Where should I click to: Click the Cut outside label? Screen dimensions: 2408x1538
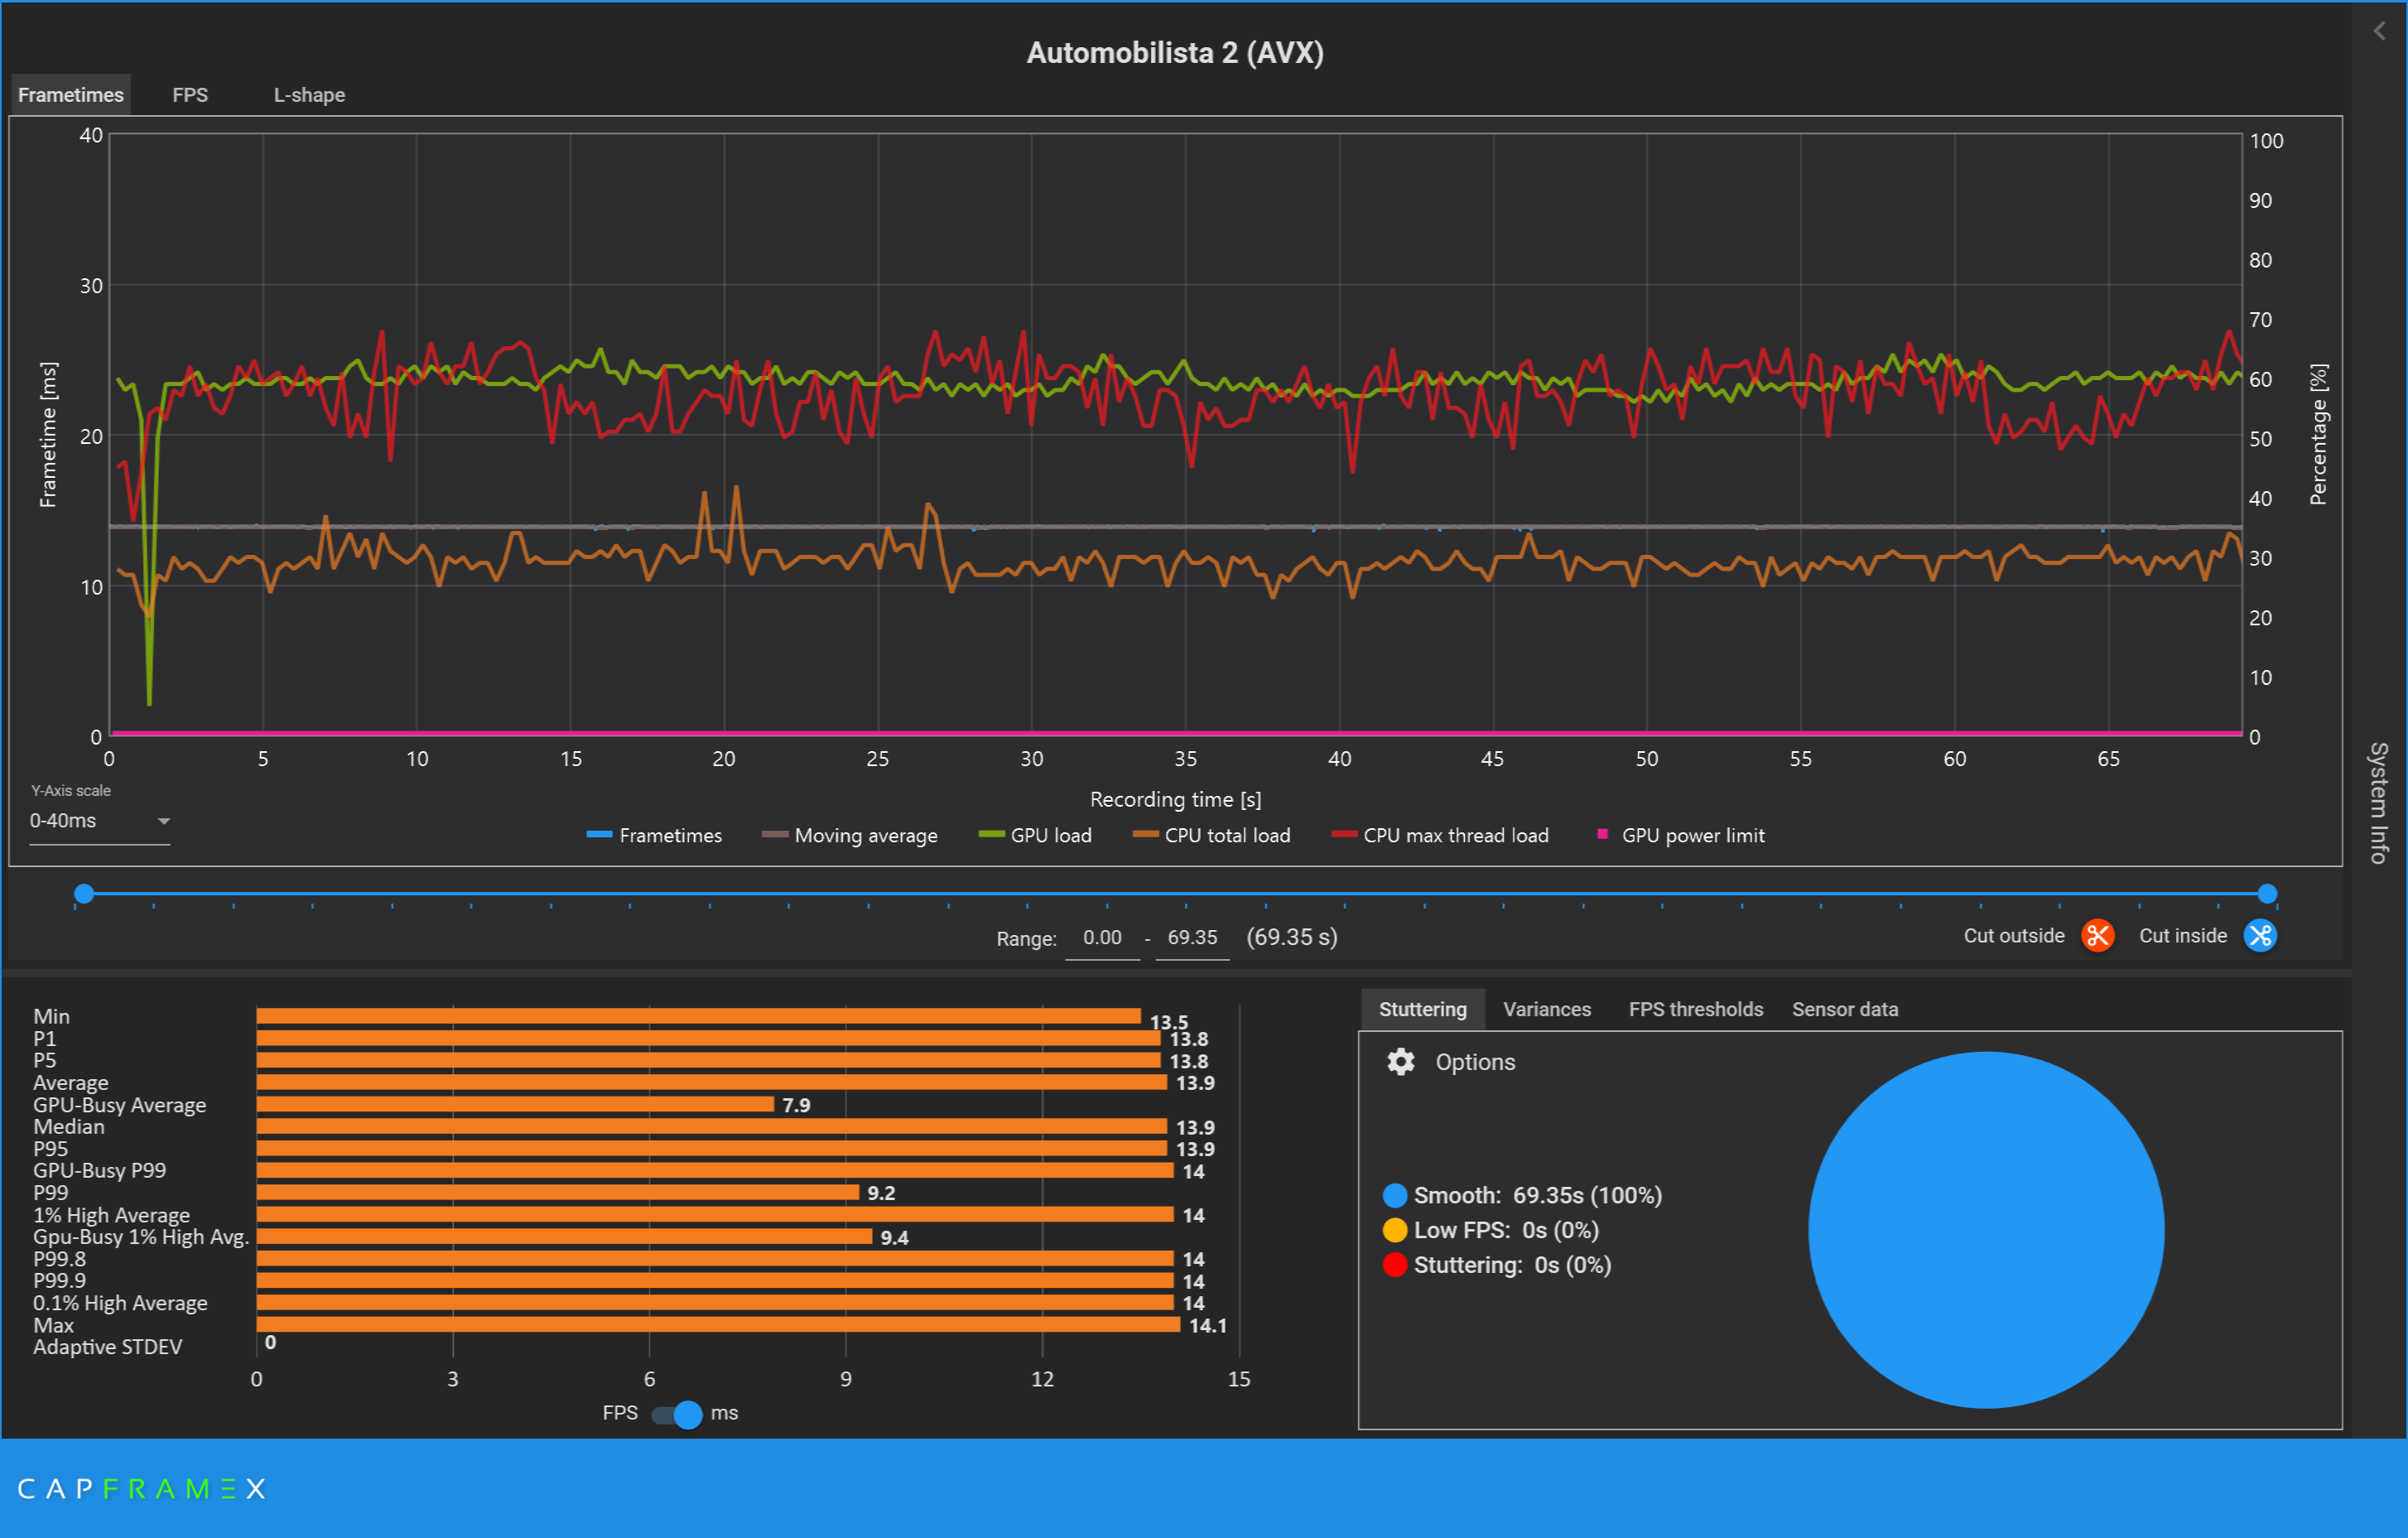(2013, 936)
